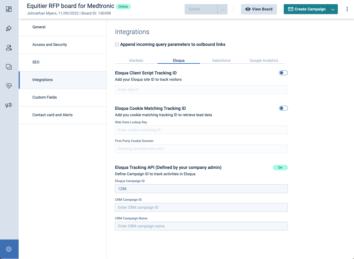Open the dashboard icon in the sidebar
The image size is (354, 259).
[x=9, y=9]
